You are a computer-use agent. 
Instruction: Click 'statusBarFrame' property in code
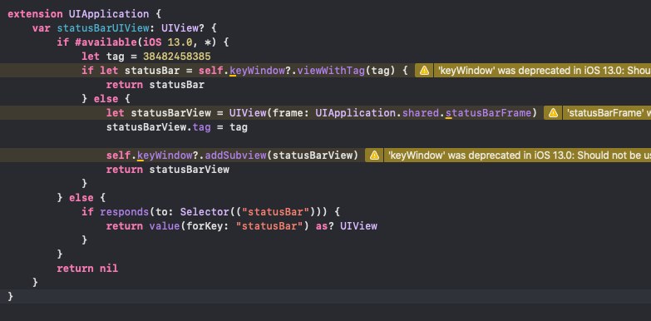[488, 113]
